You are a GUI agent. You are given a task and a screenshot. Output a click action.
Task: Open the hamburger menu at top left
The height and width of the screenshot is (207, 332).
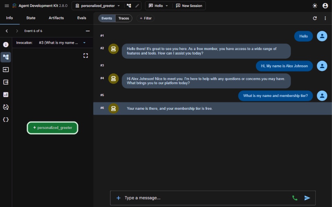[x=7, y=6]
